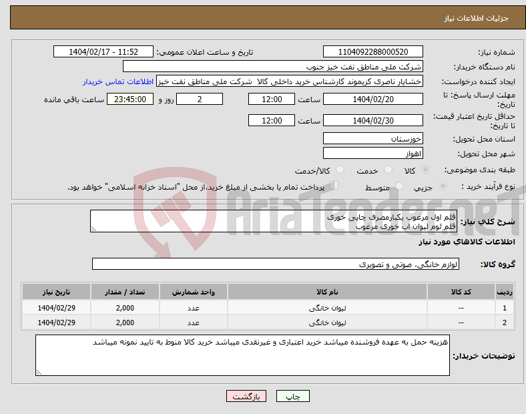Click row 2 unit عدد
The height and width of the screenshot is (414, 526).
tap(194, 323)
